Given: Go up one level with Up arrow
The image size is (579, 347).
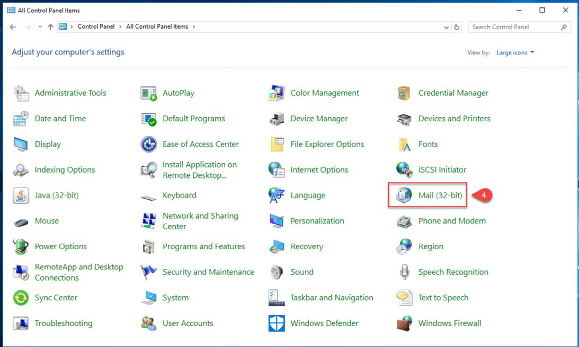Looking at the screenshot, I should [50, 27].
